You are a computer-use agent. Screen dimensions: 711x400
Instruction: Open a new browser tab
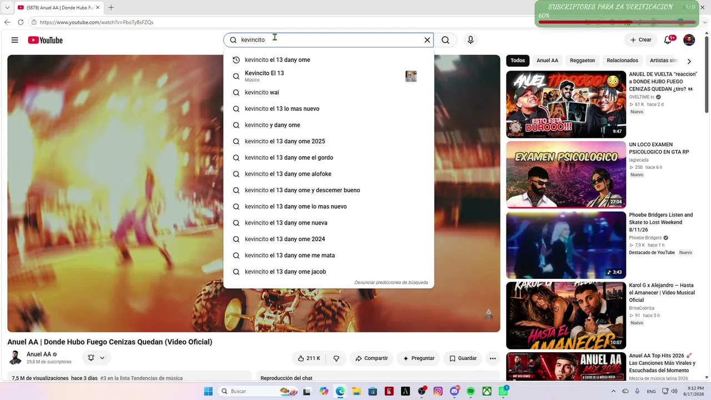(111, 7)
